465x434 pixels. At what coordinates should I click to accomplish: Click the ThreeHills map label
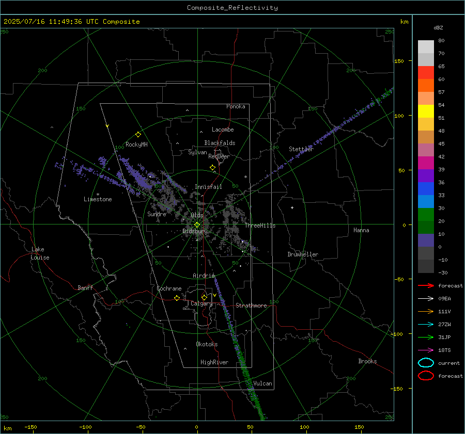[x=260, y=226]
